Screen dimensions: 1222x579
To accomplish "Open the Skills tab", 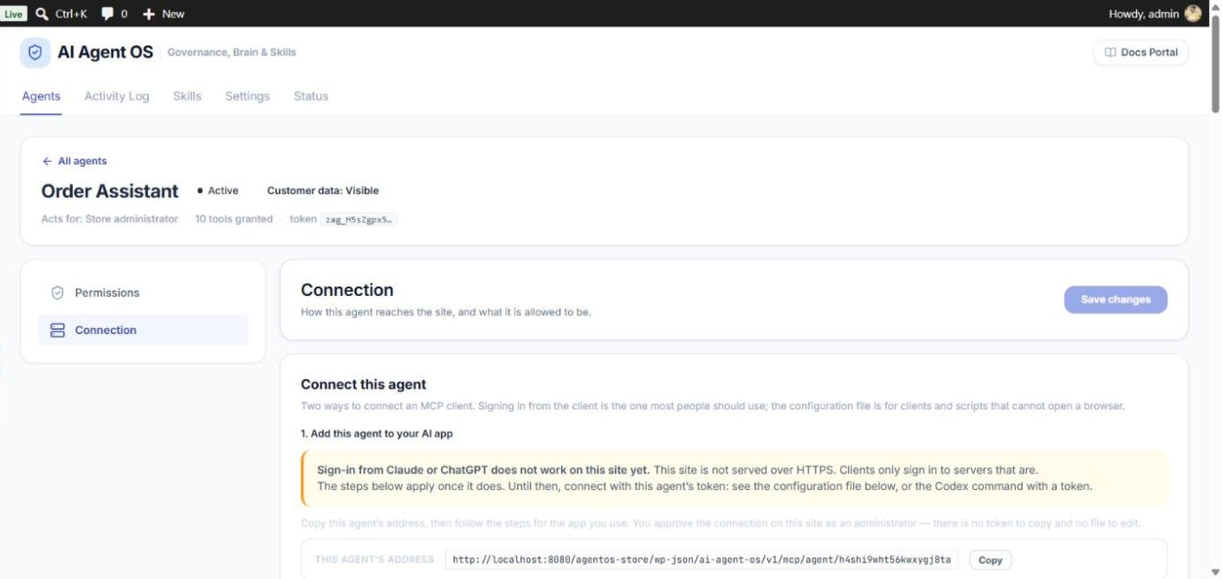I will point(187,96).
